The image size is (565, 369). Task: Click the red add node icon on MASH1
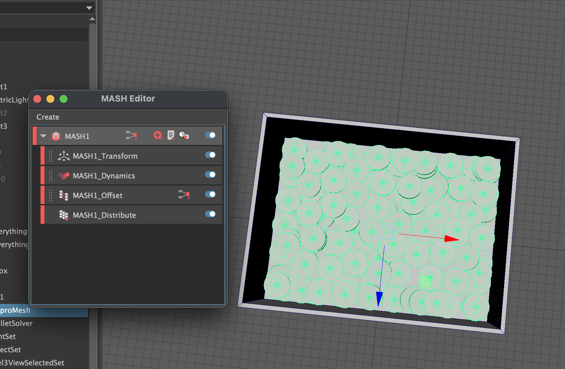pyautogui.click(x=158, y=135)
